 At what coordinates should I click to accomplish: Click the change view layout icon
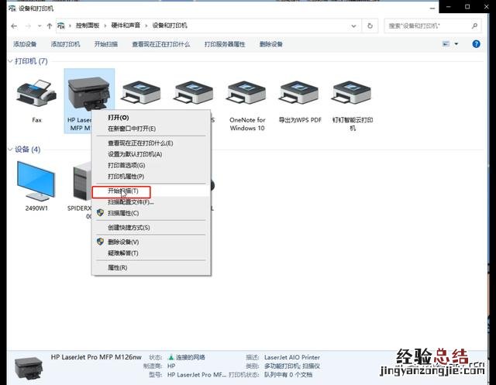(x=446, y=44)
